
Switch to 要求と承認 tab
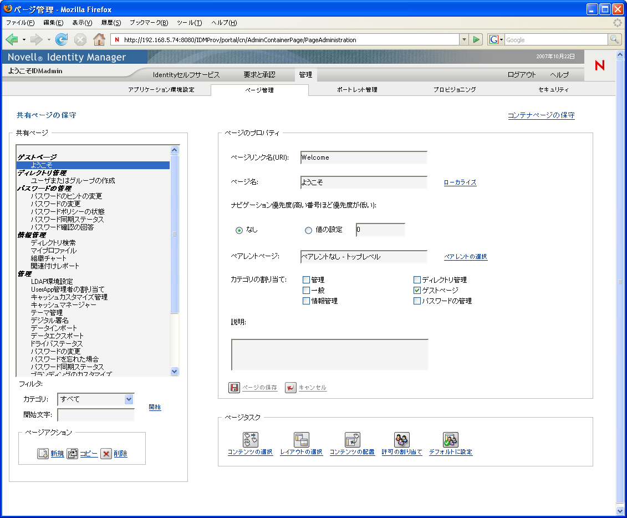[x=259, y=75]
